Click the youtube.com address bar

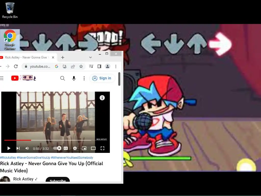coord(40,67)
